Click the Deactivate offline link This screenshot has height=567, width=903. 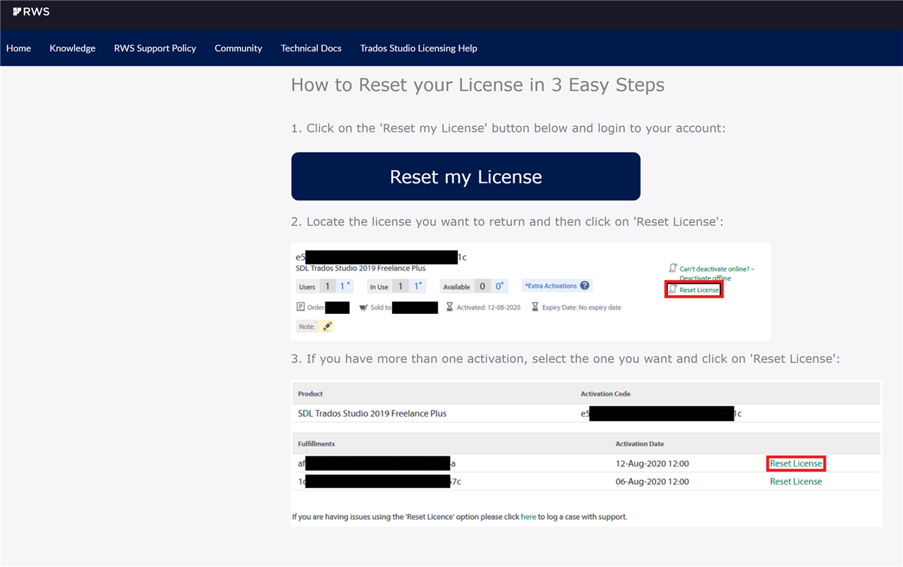pos(705,278)
